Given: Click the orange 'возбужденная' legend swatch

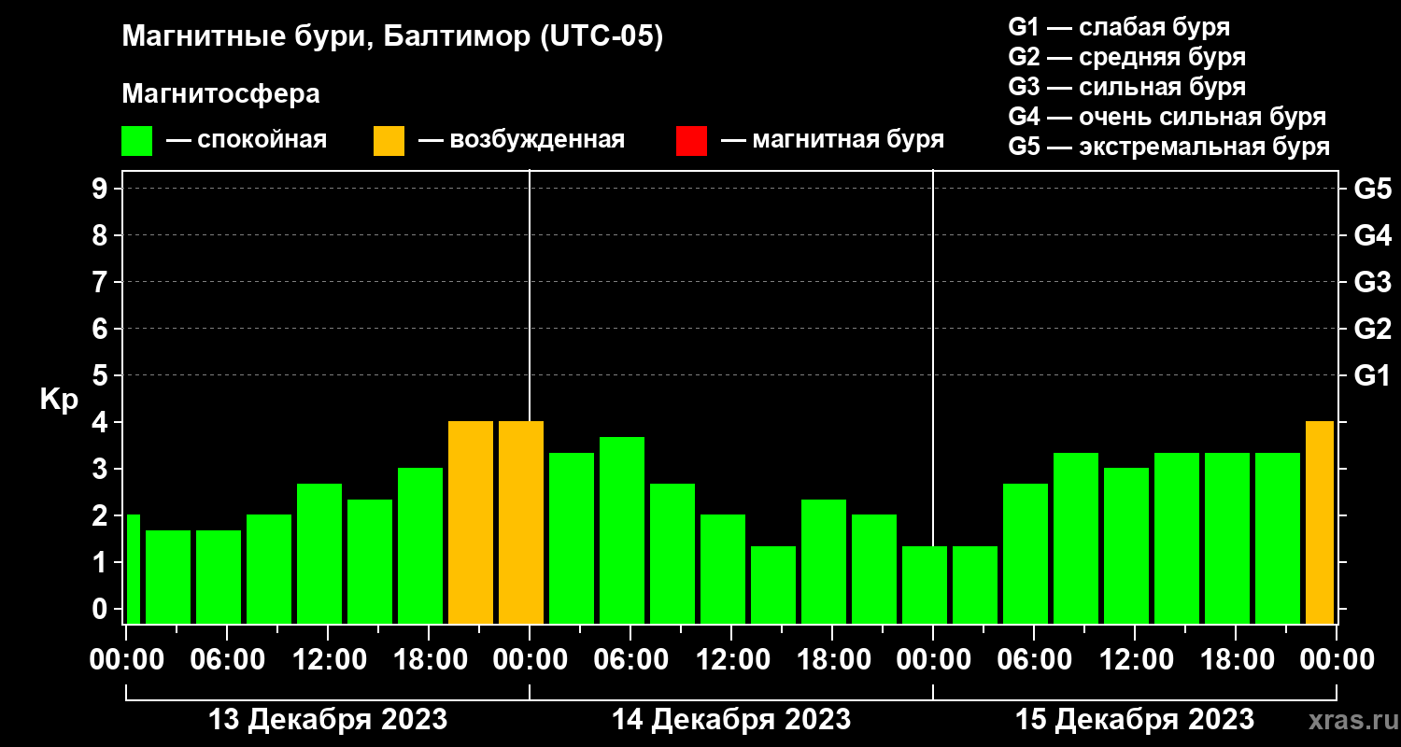Looking at the screenshot, I should point(389,141).
